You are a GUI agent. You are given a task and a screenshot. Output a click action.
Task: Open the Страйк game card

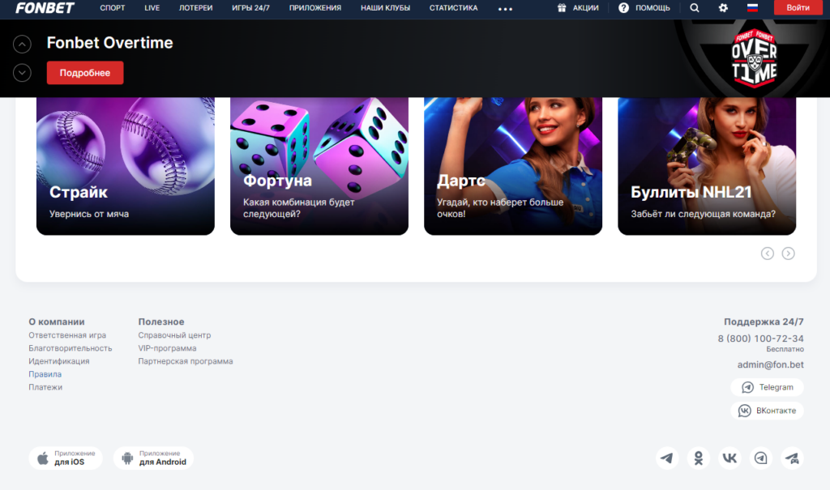point(126,166)
